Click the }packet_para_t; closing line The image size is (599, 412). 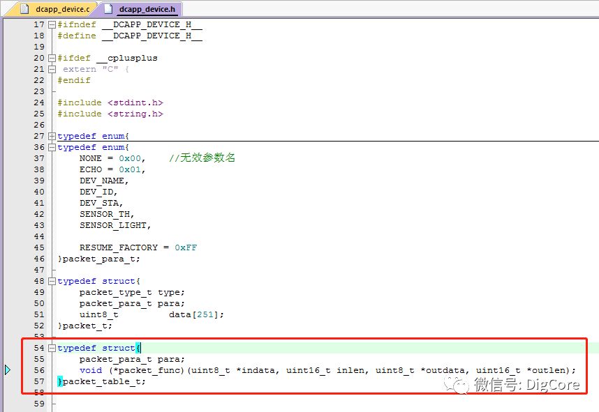click(98, 259)
